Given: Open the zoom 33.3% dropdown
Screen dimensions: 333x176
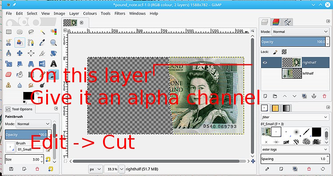Looking at the screenshot, I should coord(122,169).
